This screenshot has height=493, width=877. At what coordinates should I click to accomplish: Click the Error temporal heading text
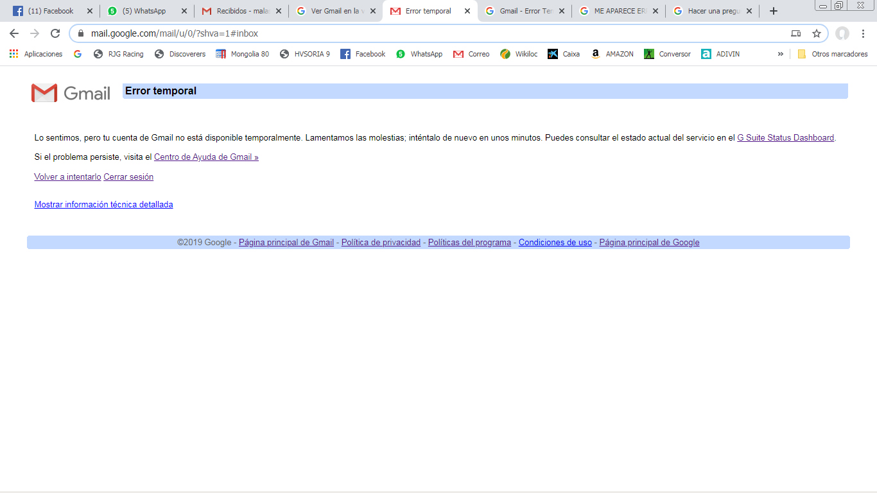click(x=161, y=91)
